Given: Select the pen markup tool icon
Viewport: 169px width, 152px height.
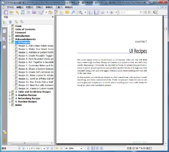Looking at the screenshot, I should point(42,12).
